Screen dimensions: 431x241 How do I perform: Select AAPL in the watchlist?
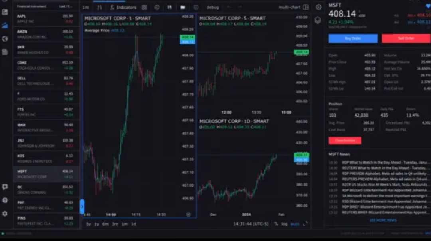pyautogui.click(x=46, y=19)
